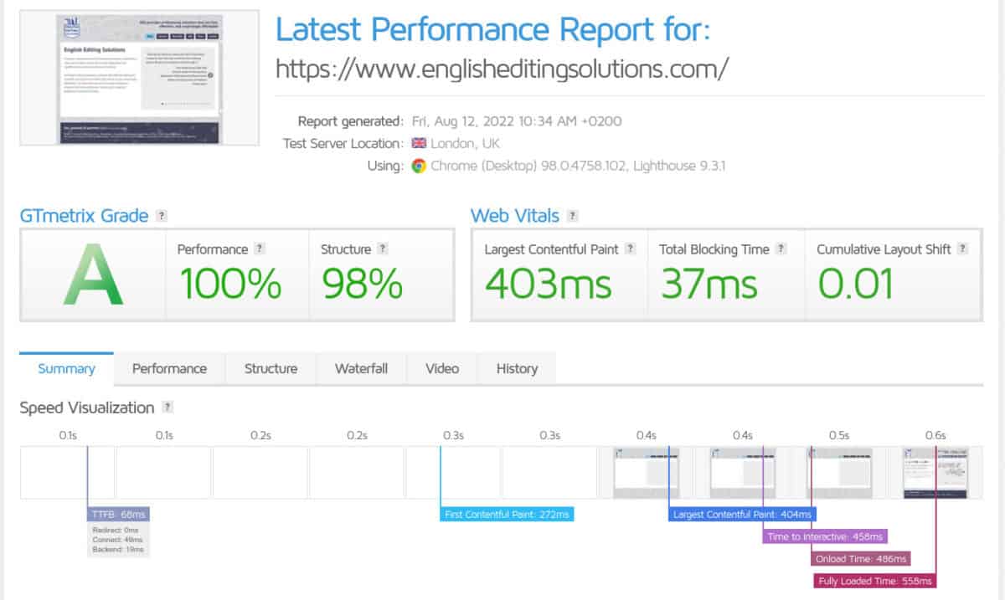The height and width of the screenshot is (600, 1005).
Task: Click the first blank filmstrip frame at 0.1s
Action: (x=67, y=473)
